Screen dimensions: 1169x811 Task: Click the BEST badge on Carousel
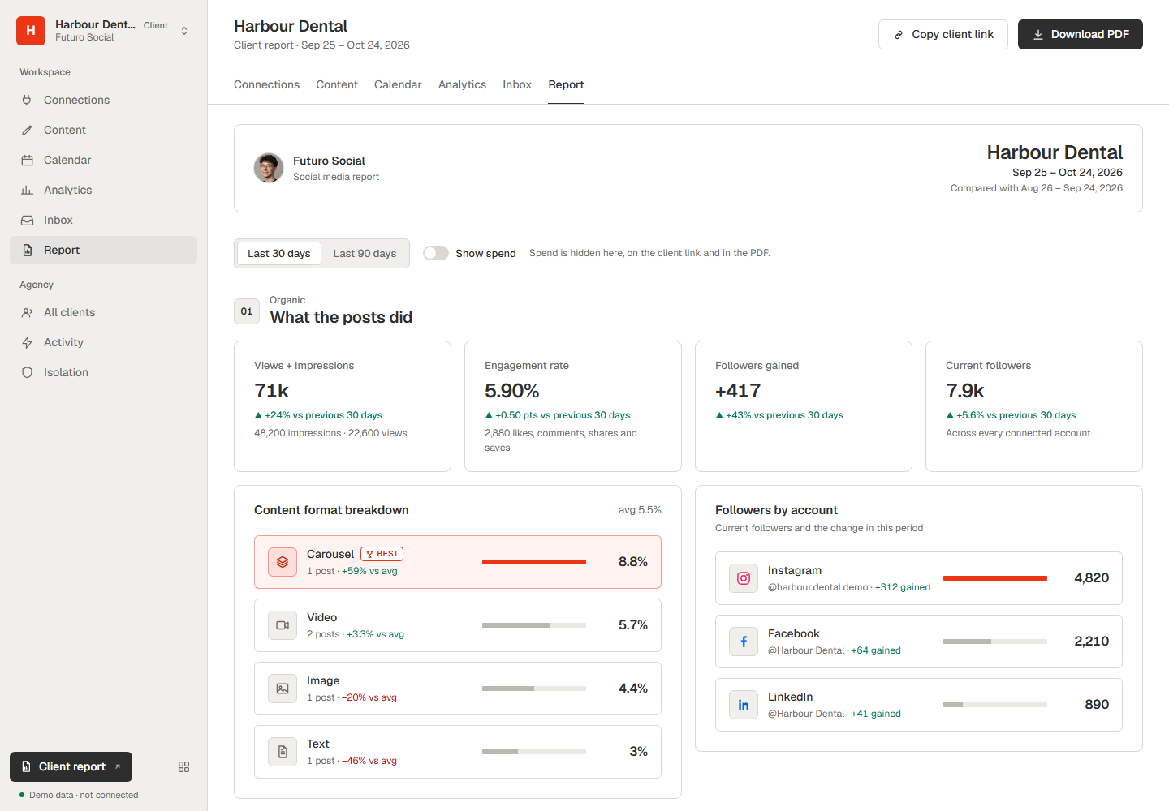(x=382, y=554)
